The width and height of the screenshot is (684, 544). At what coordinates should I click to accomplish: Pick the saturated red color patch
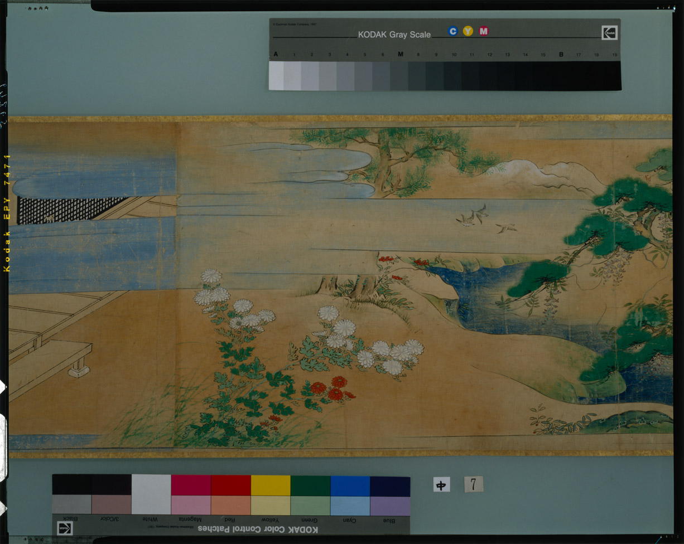tap(231, 485)
